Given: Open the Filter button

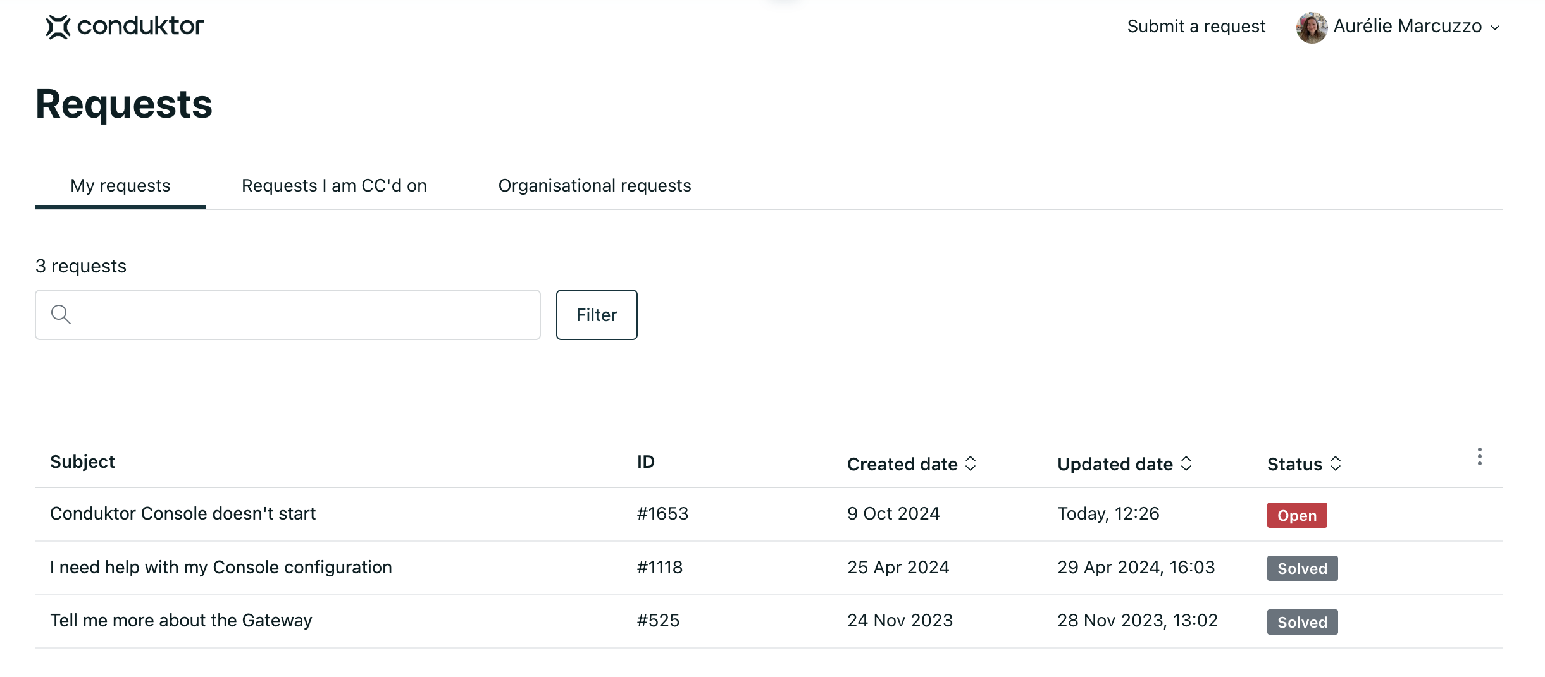Looking at the screenshot, I should click(x=597, y=315).
